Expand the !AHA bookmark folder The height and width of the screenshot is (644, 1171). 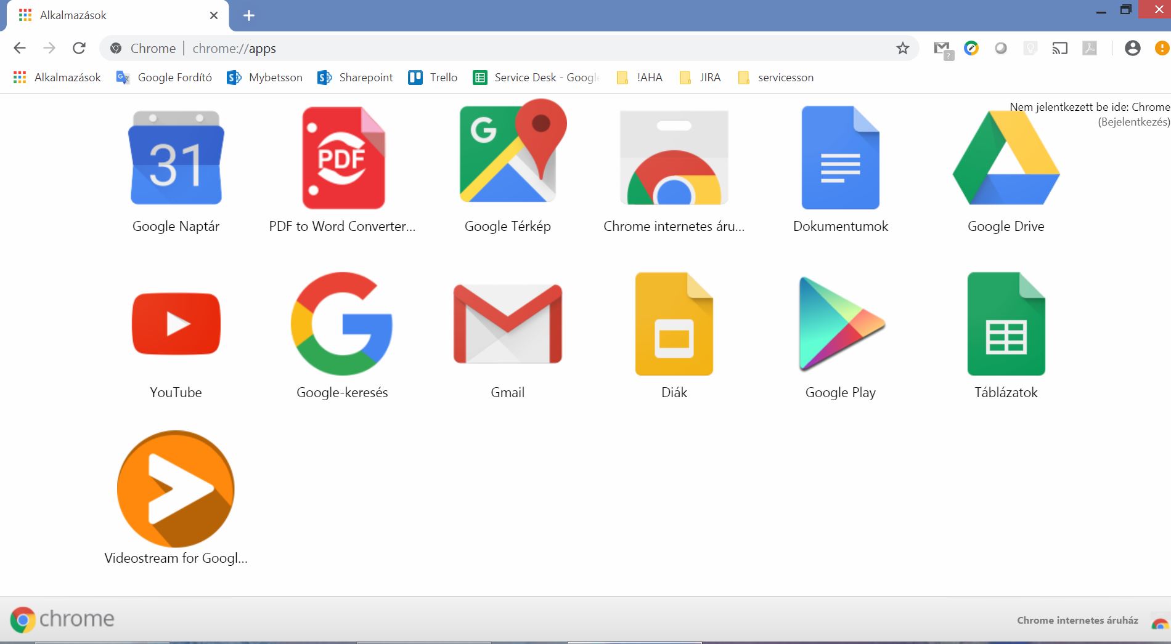point(640,78)
